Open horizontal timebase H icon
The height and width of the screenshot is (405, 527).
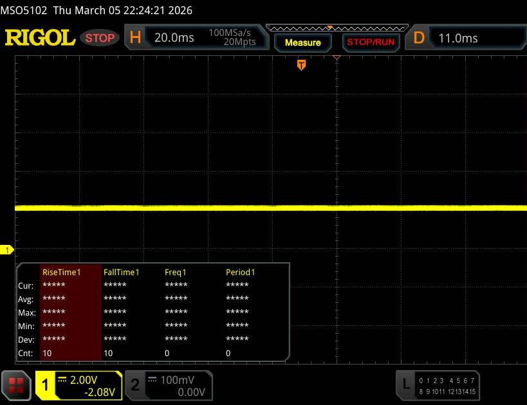pos(135,38)
